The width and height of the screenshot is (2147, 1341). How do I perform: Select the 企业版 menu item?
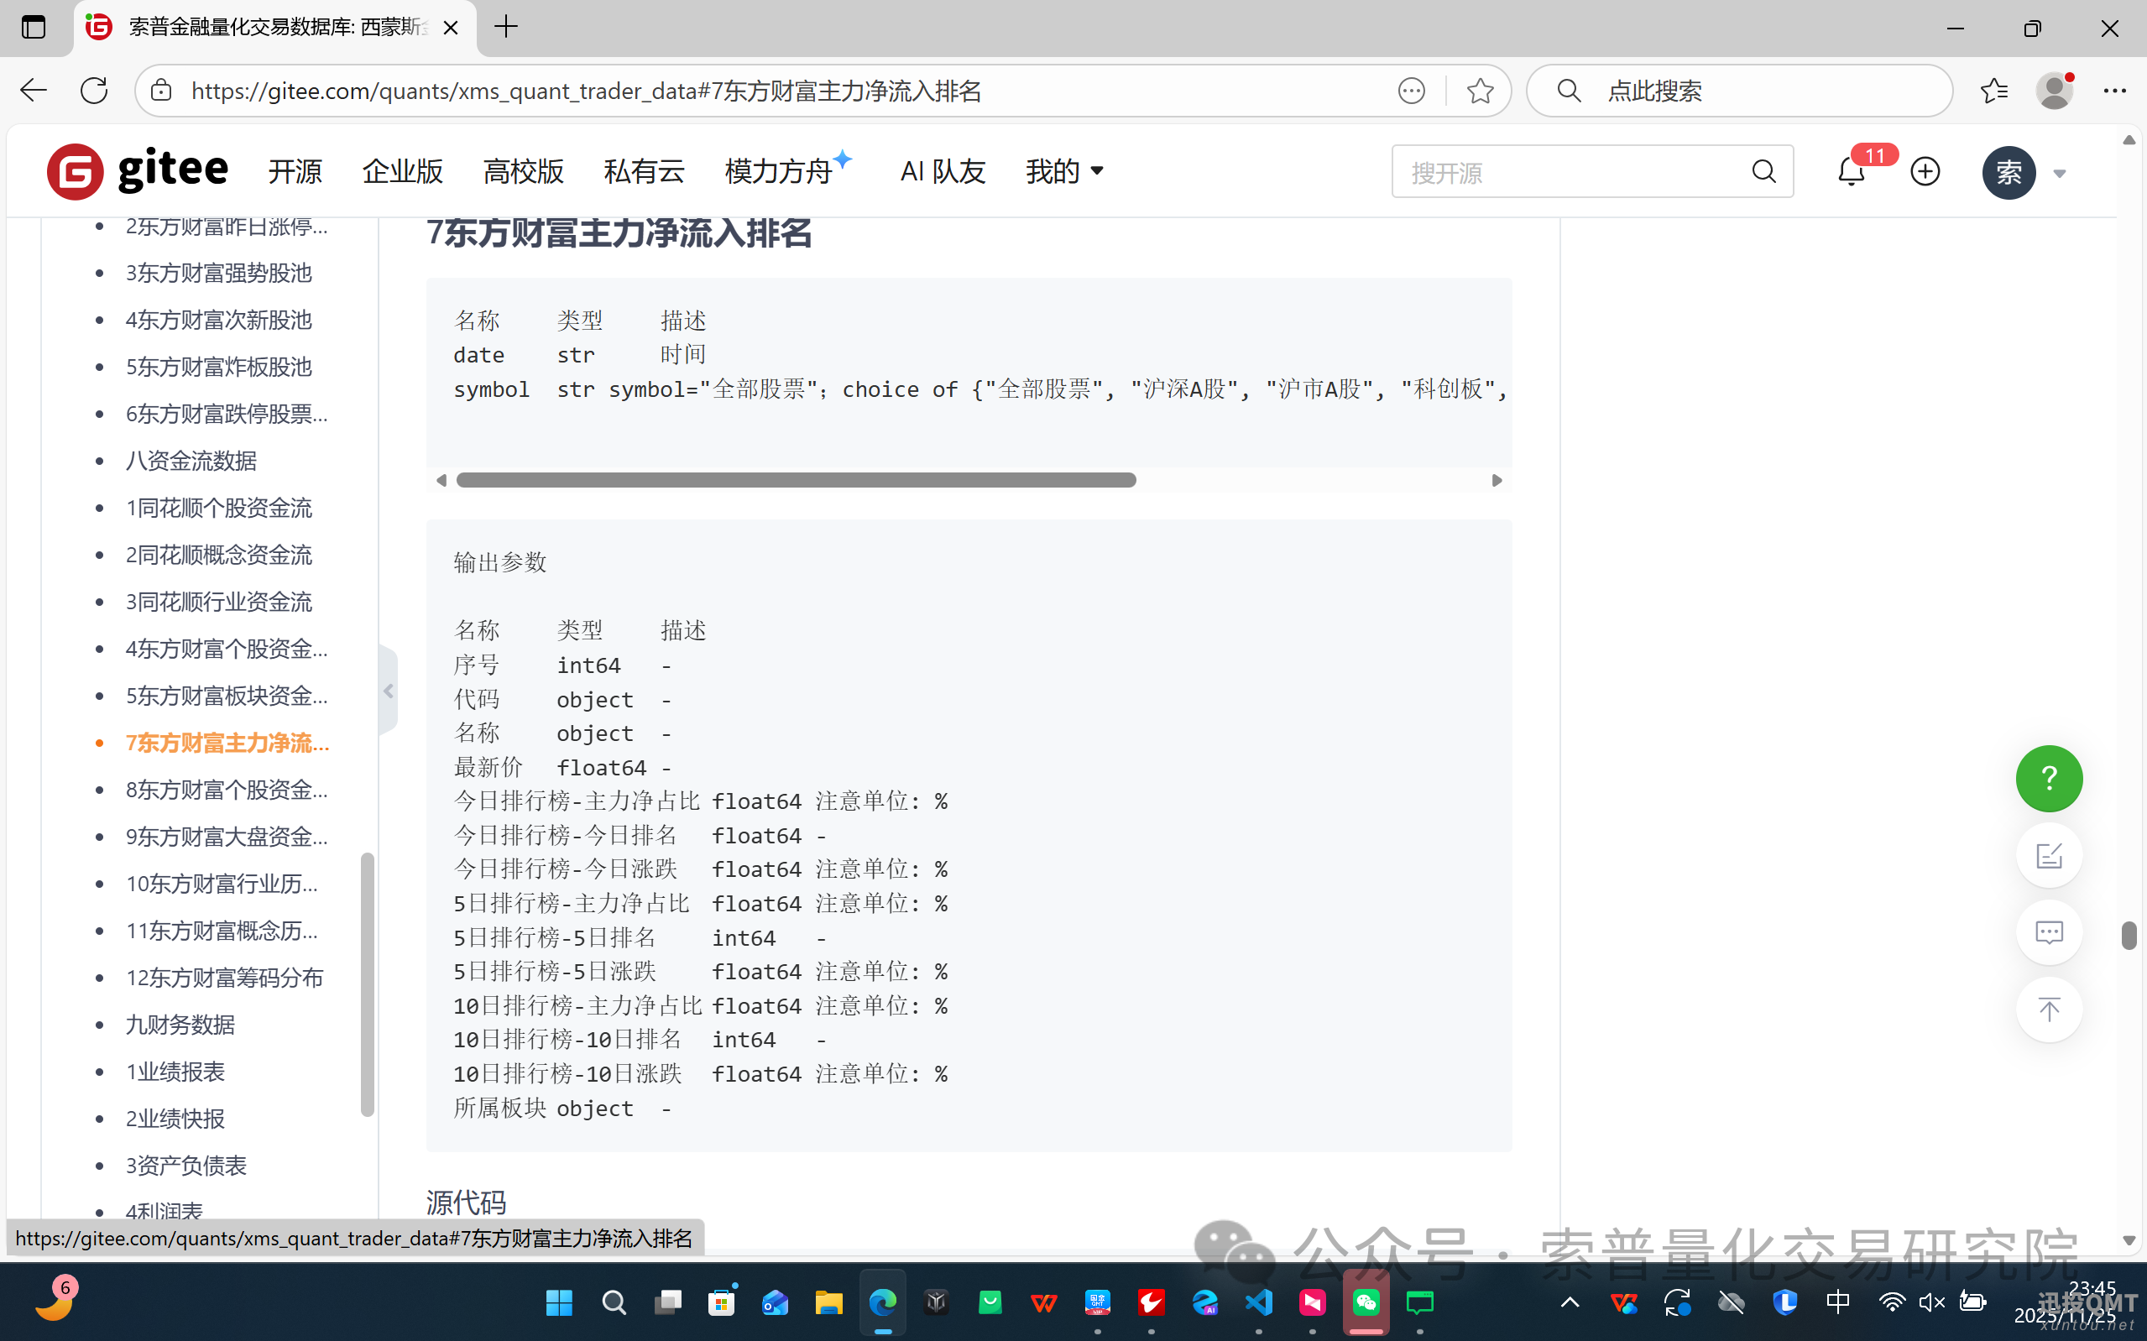pyautogui.click(x=402, y=171)
